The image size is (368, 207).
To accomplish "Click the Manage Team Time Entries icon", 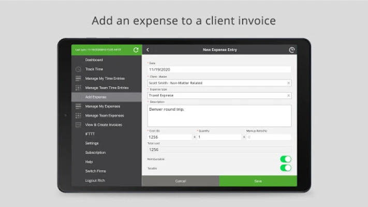I will tap(78, 87).
